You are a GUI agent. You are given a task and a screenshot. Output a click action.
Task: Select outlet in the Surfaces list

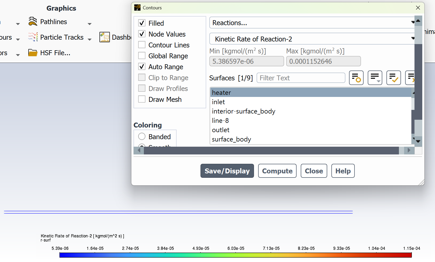(221, 130)
